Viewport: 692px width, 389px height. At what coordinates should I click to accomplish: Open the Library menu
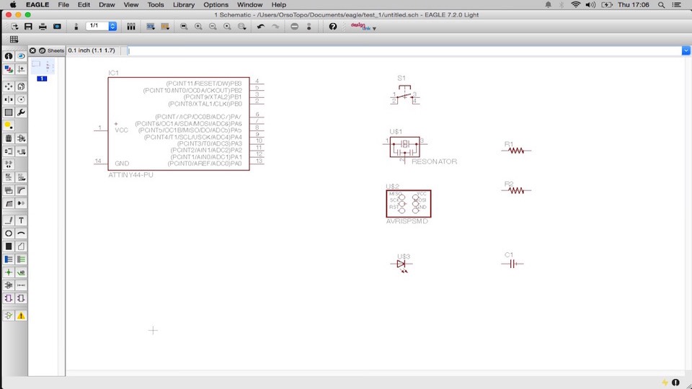184,4
